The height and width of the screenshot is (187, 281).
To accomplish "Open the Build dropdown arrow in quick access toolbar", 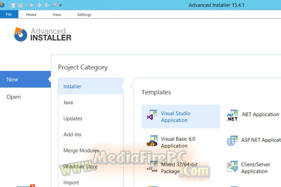I will (x=26, y=5).
